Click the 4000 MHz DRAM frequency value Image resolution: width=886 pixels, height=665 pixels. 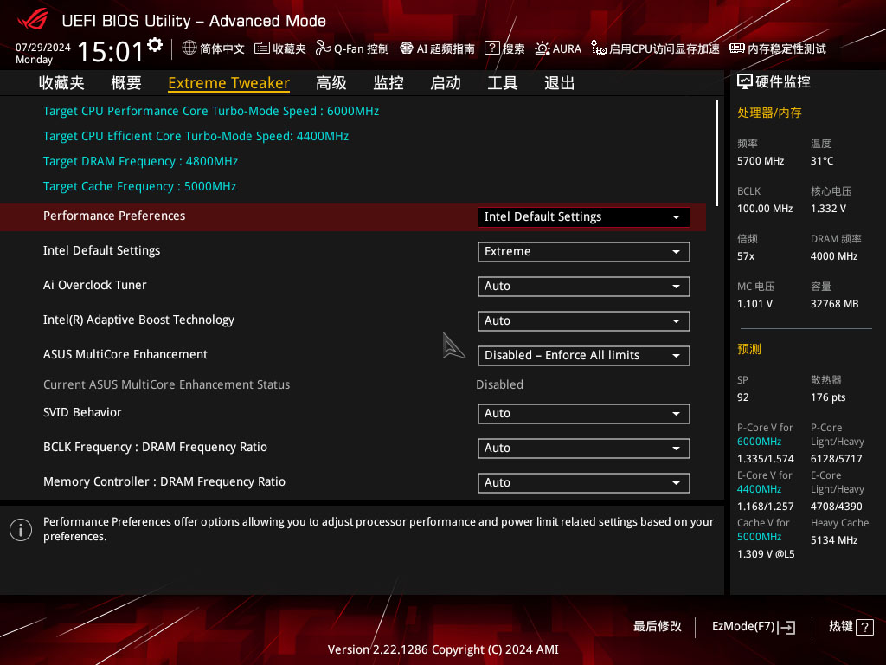(x=834, y=256)
